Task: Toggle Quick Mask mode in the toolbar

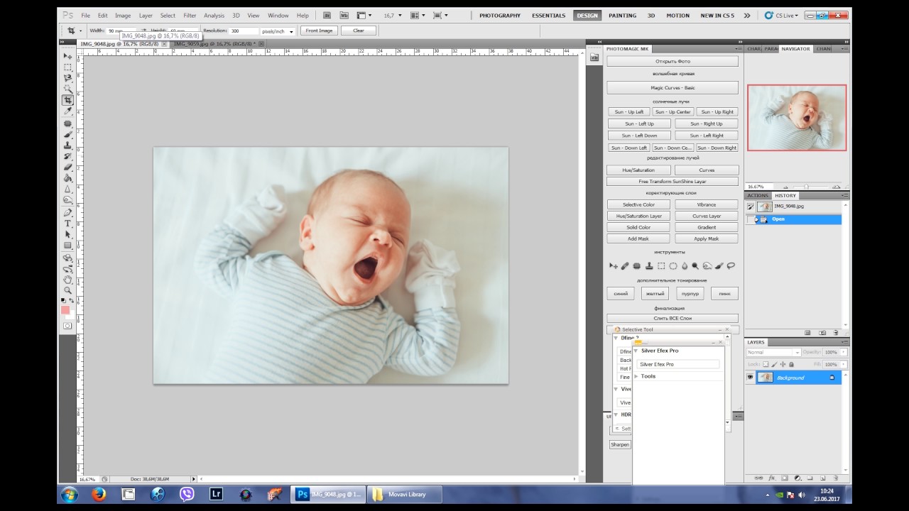Action: pos(67,326)
